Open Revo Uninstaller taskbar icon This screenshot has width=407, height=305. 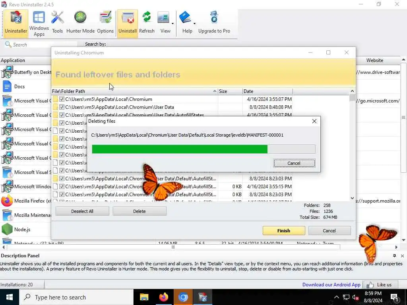tap(203, 297)
